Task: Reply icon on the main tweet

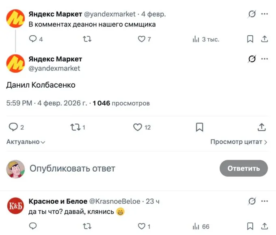Action: pos(13,127)
